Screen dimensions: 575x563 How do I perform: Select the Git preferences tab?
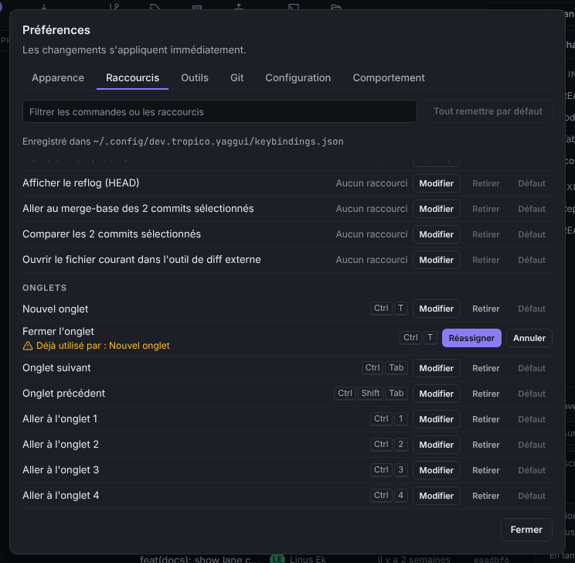[237, 78]
